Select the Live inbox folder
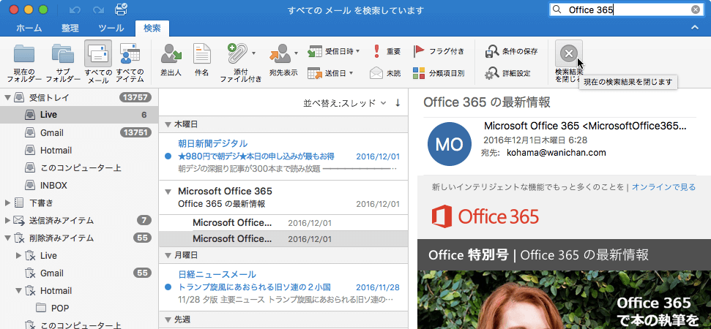This screenshot has width=711, height=329. (x=79, y=115)
